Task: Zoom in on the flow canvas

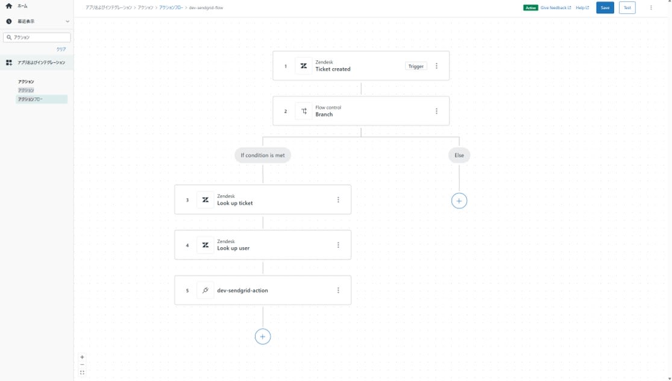Action: pos(83,357)
